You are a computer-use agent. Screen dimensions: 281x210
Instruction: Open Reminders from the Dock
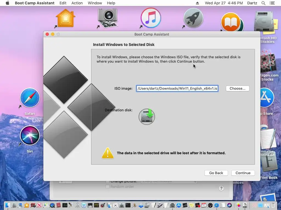coord(223,205)
